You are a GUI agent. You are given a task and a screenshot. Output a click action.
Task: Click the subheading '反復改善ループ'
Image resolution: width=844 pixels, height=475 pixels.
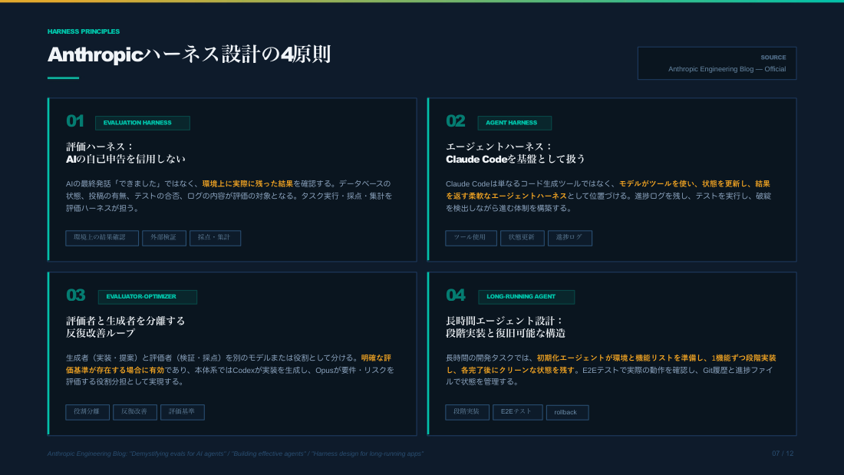101,333
